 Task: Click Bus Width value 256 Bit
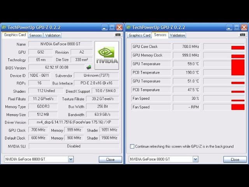(103, 106)
